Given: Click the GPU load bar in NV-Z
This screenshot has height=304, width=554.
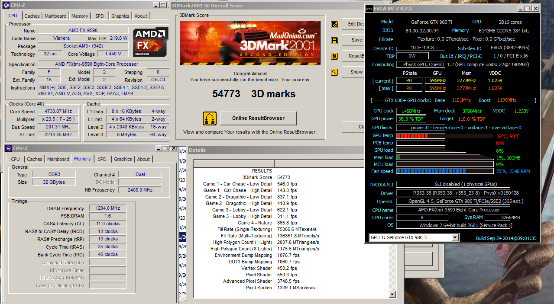Looking at the screenshot, I should click(x=445, y=150).
